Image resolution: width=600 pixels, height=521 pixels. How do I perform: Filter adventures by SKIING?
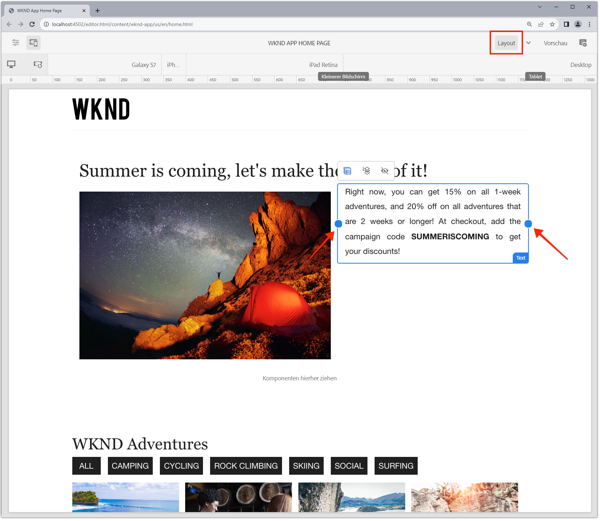tap(306, 466)
